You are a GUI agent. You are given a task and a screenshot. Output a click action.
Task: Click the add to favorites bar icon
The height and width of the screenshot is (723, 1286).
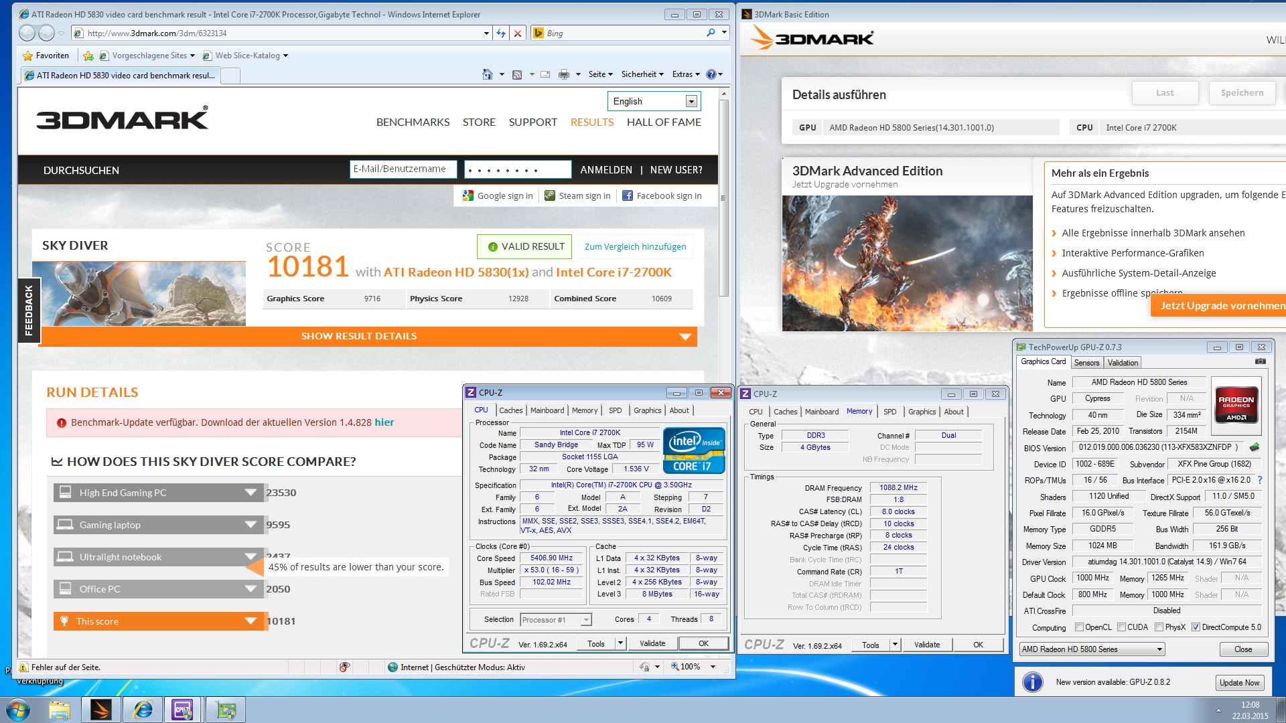[x=88, y=56]
